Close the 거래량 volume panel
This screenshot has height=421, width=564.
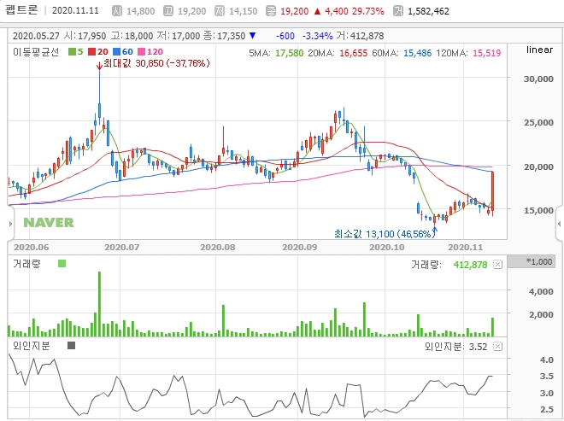click(498, 265)
